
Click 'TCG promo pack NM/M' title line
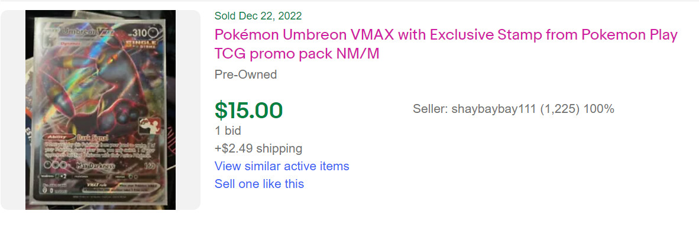click(x=297, y=54)
